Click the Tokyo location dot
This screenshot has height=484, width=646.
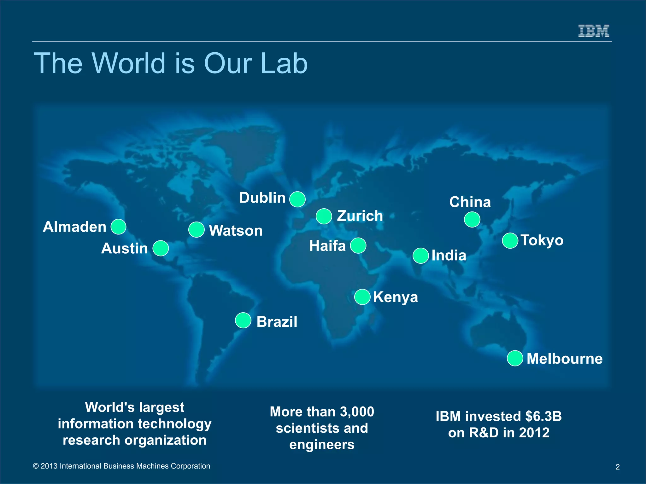click(510, 241)
